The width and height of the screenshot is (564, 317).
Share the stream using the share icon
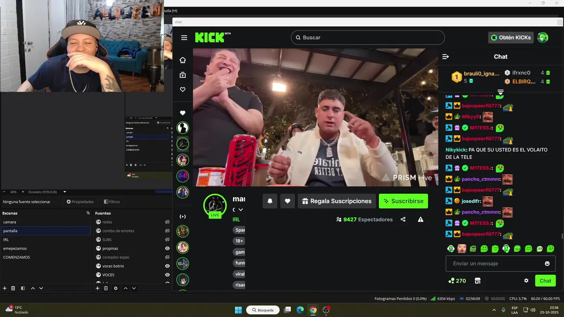(403, 219)
